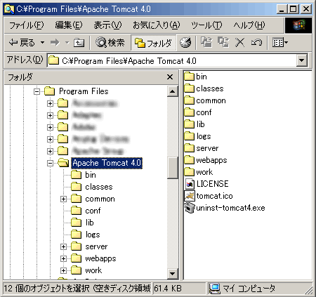Toggle the Folders (フォルダ) pane button

[x=153, y=43]
